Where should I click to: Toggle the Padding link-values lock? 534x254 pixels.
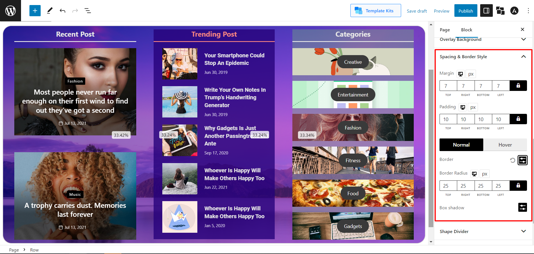click(x=518, y=119)
